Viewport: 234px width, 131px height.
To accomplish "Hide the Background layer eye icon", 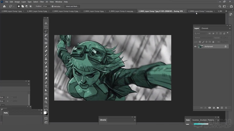I will (195, 46).
